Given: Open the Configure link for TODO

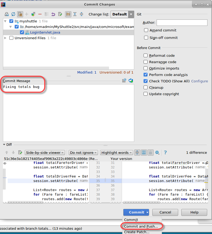Looking at the screenshot, I should 199,81.
